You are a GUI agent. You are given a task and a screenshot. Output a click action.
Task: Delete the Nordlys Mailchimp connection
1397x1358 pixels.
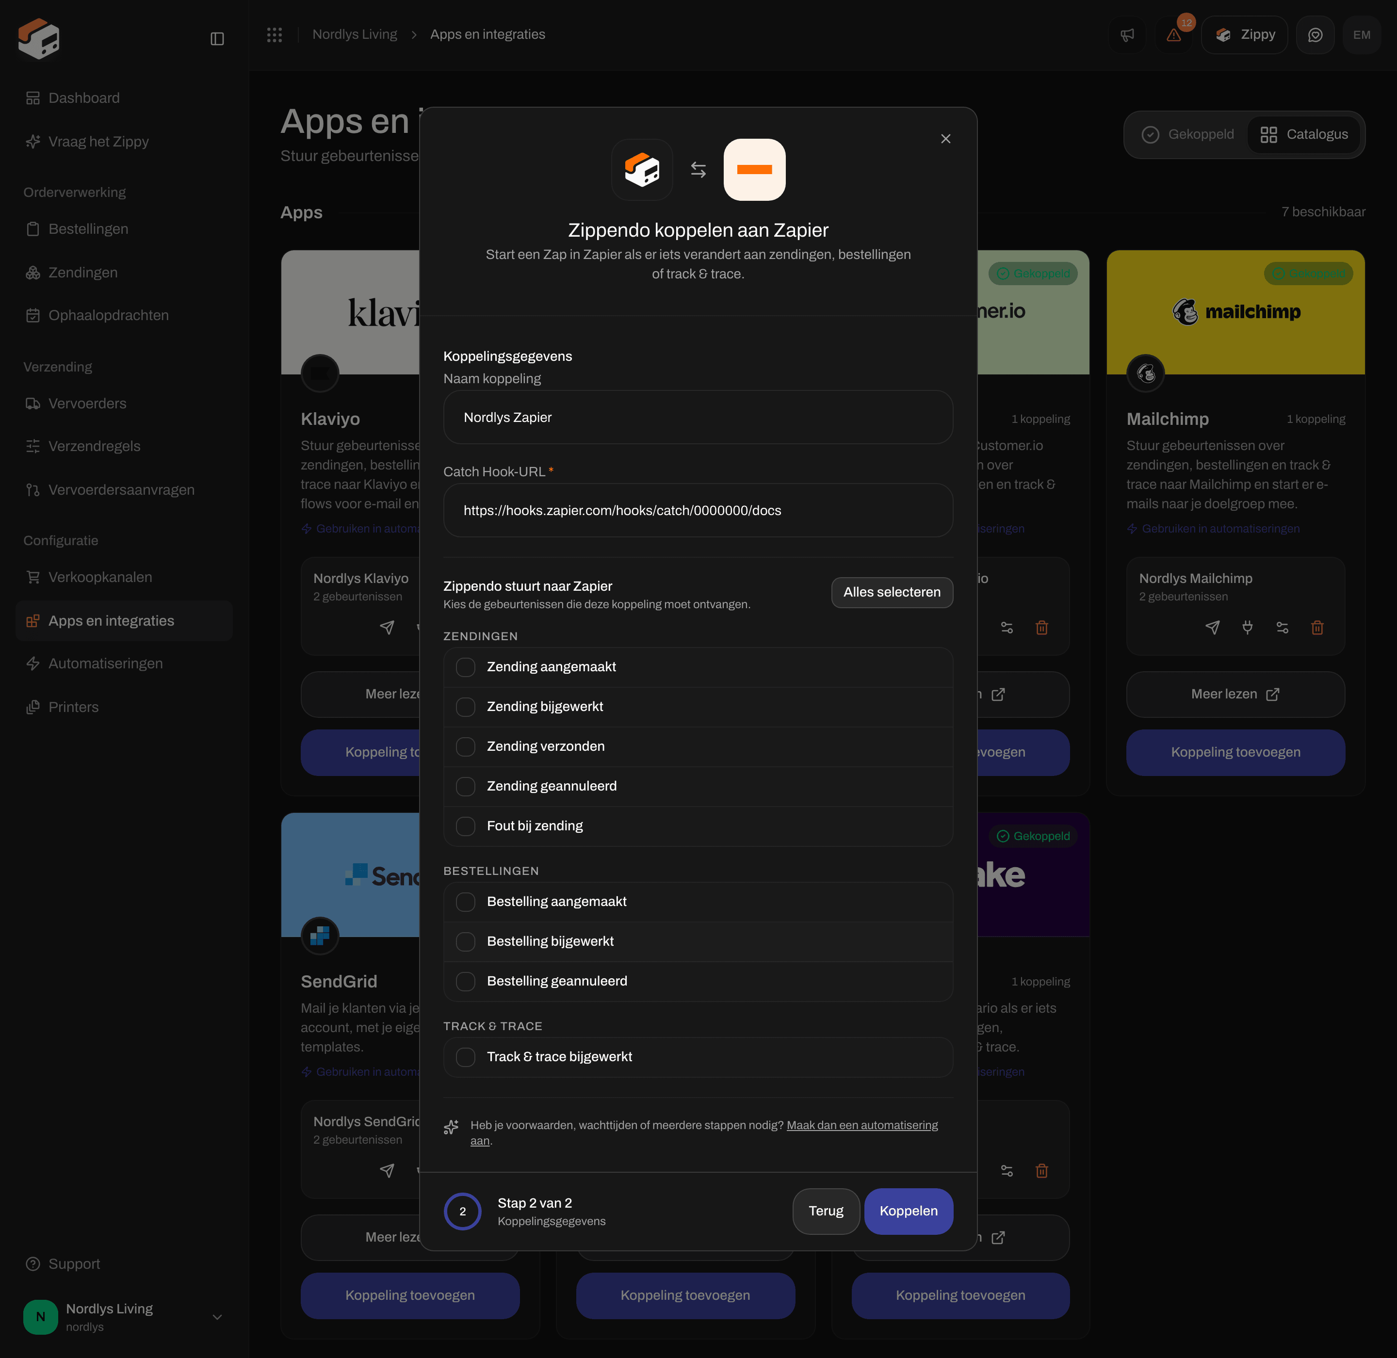pos(1317,628)
